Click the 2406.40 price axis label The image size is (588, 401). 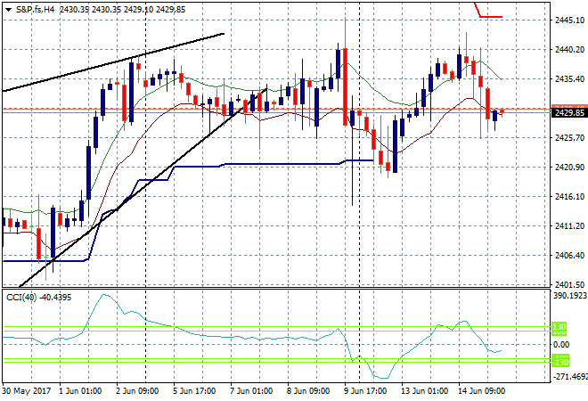click(569, 255)
